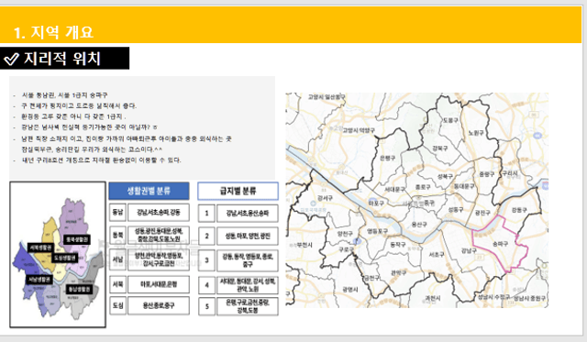The image size is (587, 342).
Task: Click the '과천시' label on large map
Action: click(x=433, y=298)
